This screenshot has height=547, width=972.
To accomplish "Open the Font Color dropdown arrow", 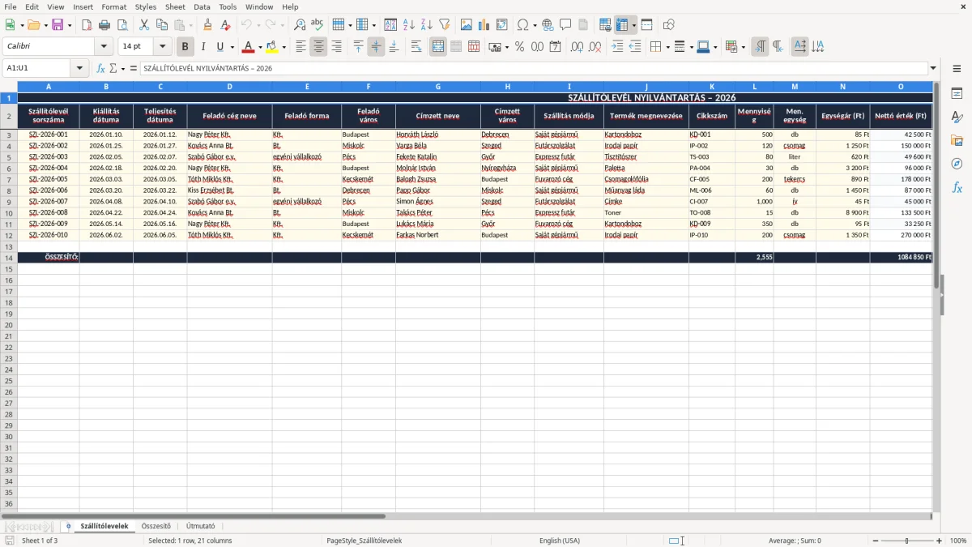I will 259,47.
